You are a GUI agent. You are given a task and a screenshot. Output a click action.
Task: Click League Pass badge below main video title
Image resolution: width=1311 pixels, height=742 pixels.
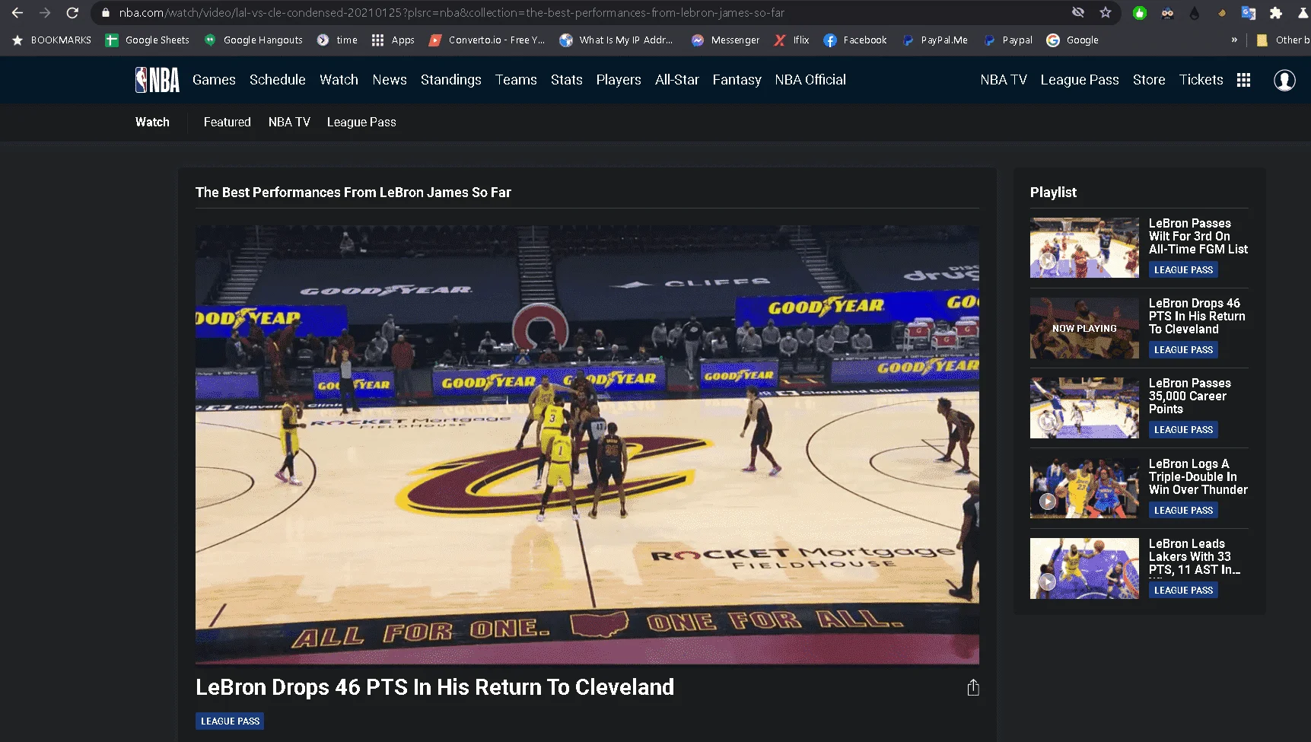click(230, 721)
